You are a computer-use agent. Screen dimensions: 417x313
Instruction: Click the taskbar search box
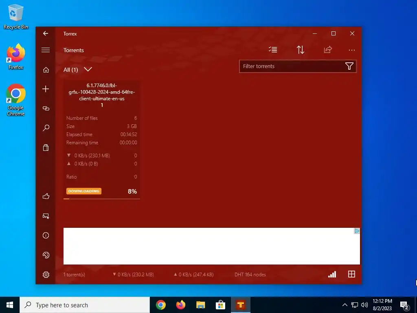click(x=85, y=305)
